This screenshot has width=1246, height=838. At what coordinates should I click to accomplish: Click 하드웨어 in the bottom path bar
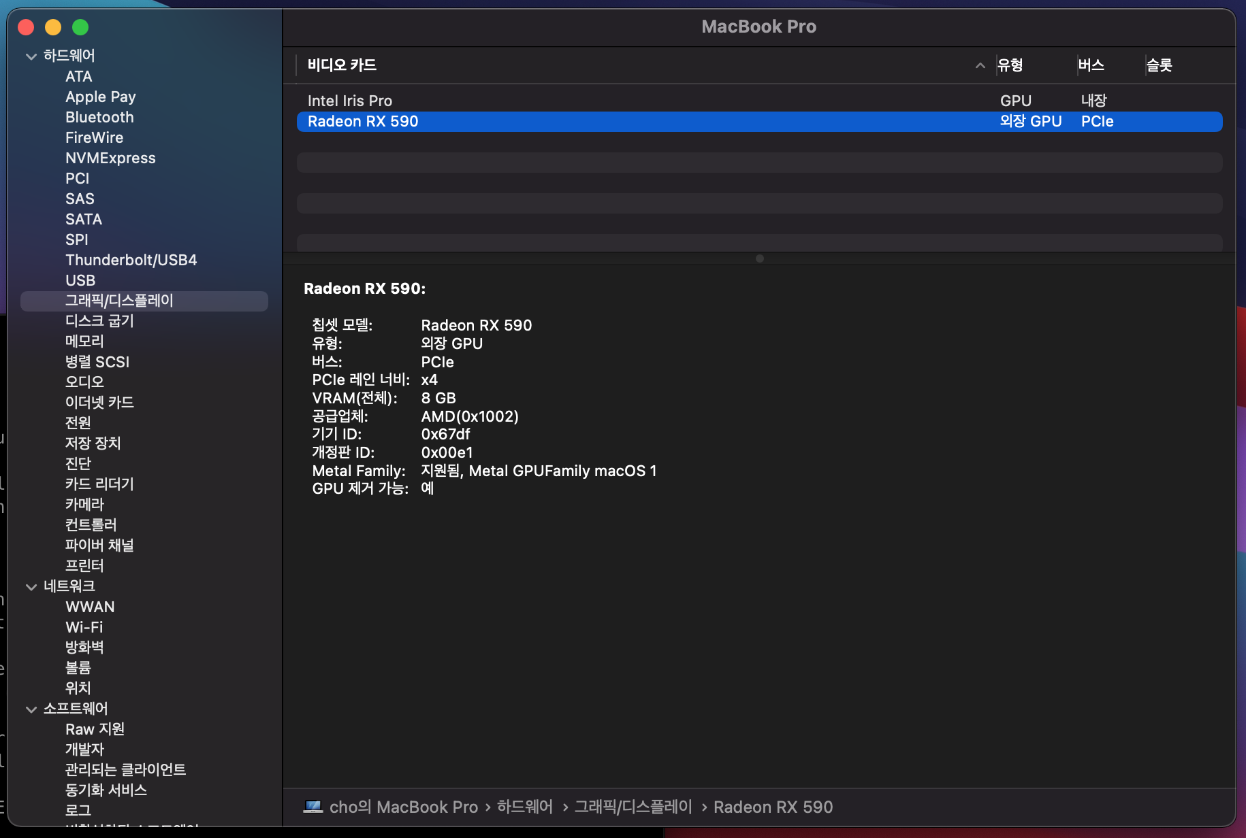(525, 807)
